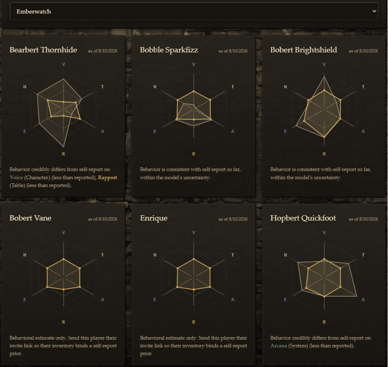Click the Bobert Vane card title

(x=30, y=218)
